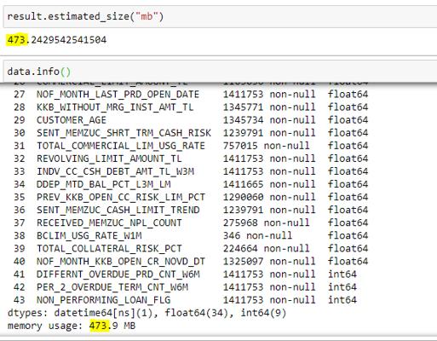437x341 pixels.
Task: Click int64 dtype of NON_PERFORMING_LOAN_FLG row
Action: coord(342,300)
